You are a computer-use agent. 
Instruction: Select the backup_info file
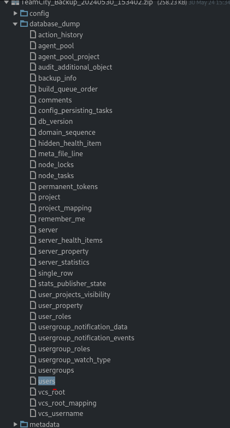pos(57,78)
